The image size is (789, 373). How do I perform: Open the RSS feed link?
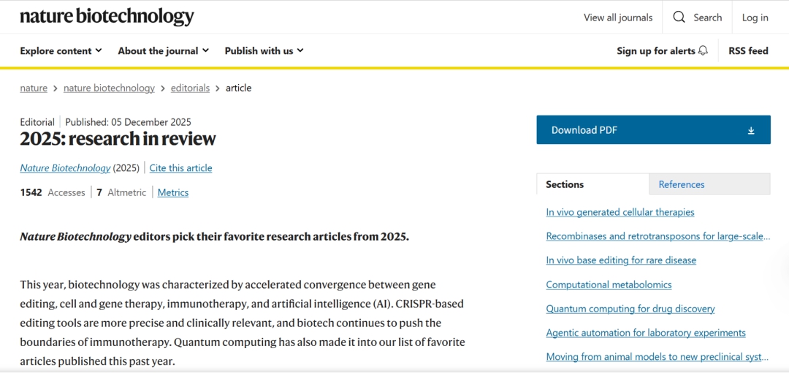click(x=748, y=50)
